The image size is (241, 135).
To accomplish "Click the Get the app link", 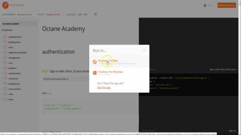I will 104,87.
